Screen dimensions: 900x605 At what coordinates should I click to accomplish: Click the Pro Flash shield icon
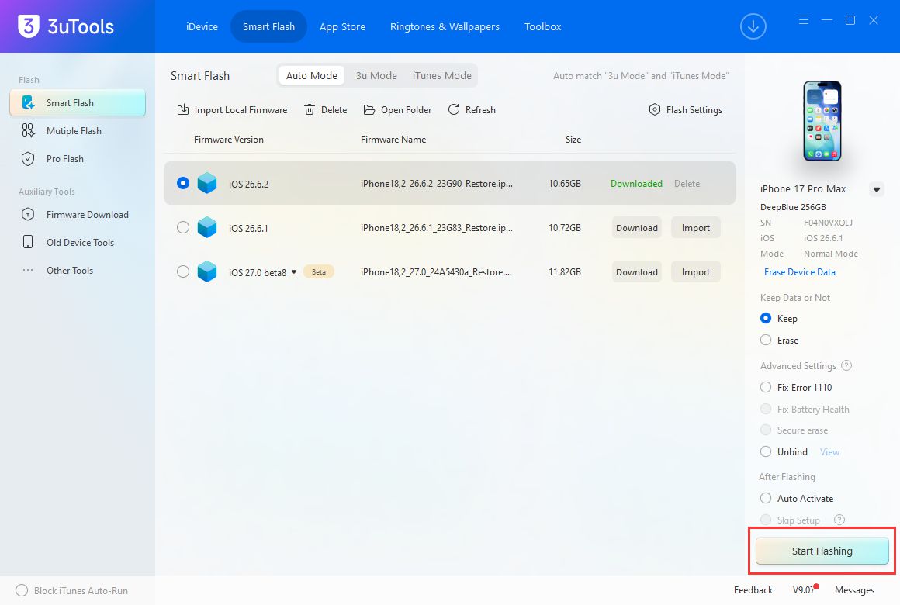pos(28,159)
